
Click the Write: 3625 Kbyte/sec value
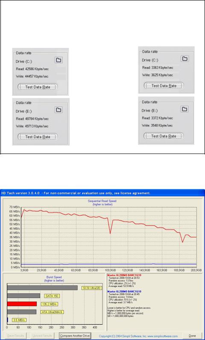tap(158, 75)
